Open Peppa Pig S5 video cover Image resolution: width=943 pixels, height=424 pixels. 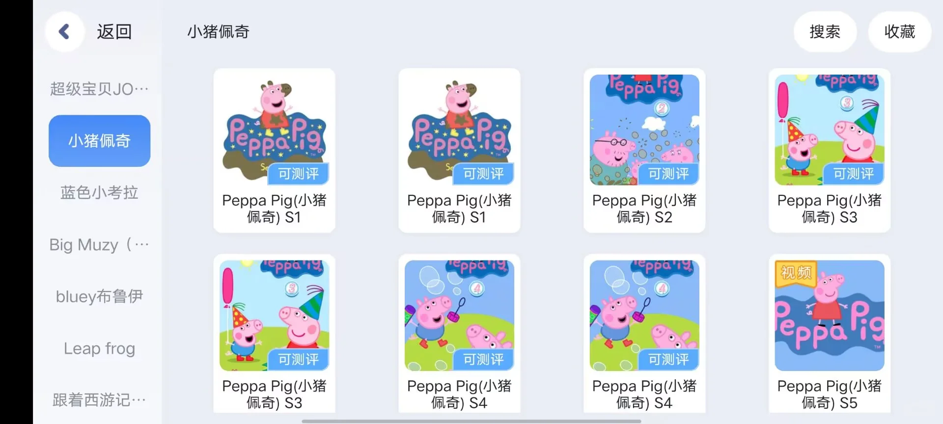830,316
